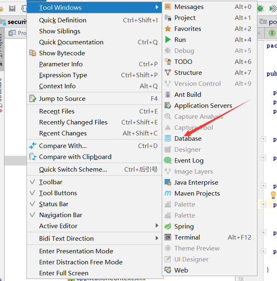
Task: Select Show Siblings menu item
Action: [94, 31]
